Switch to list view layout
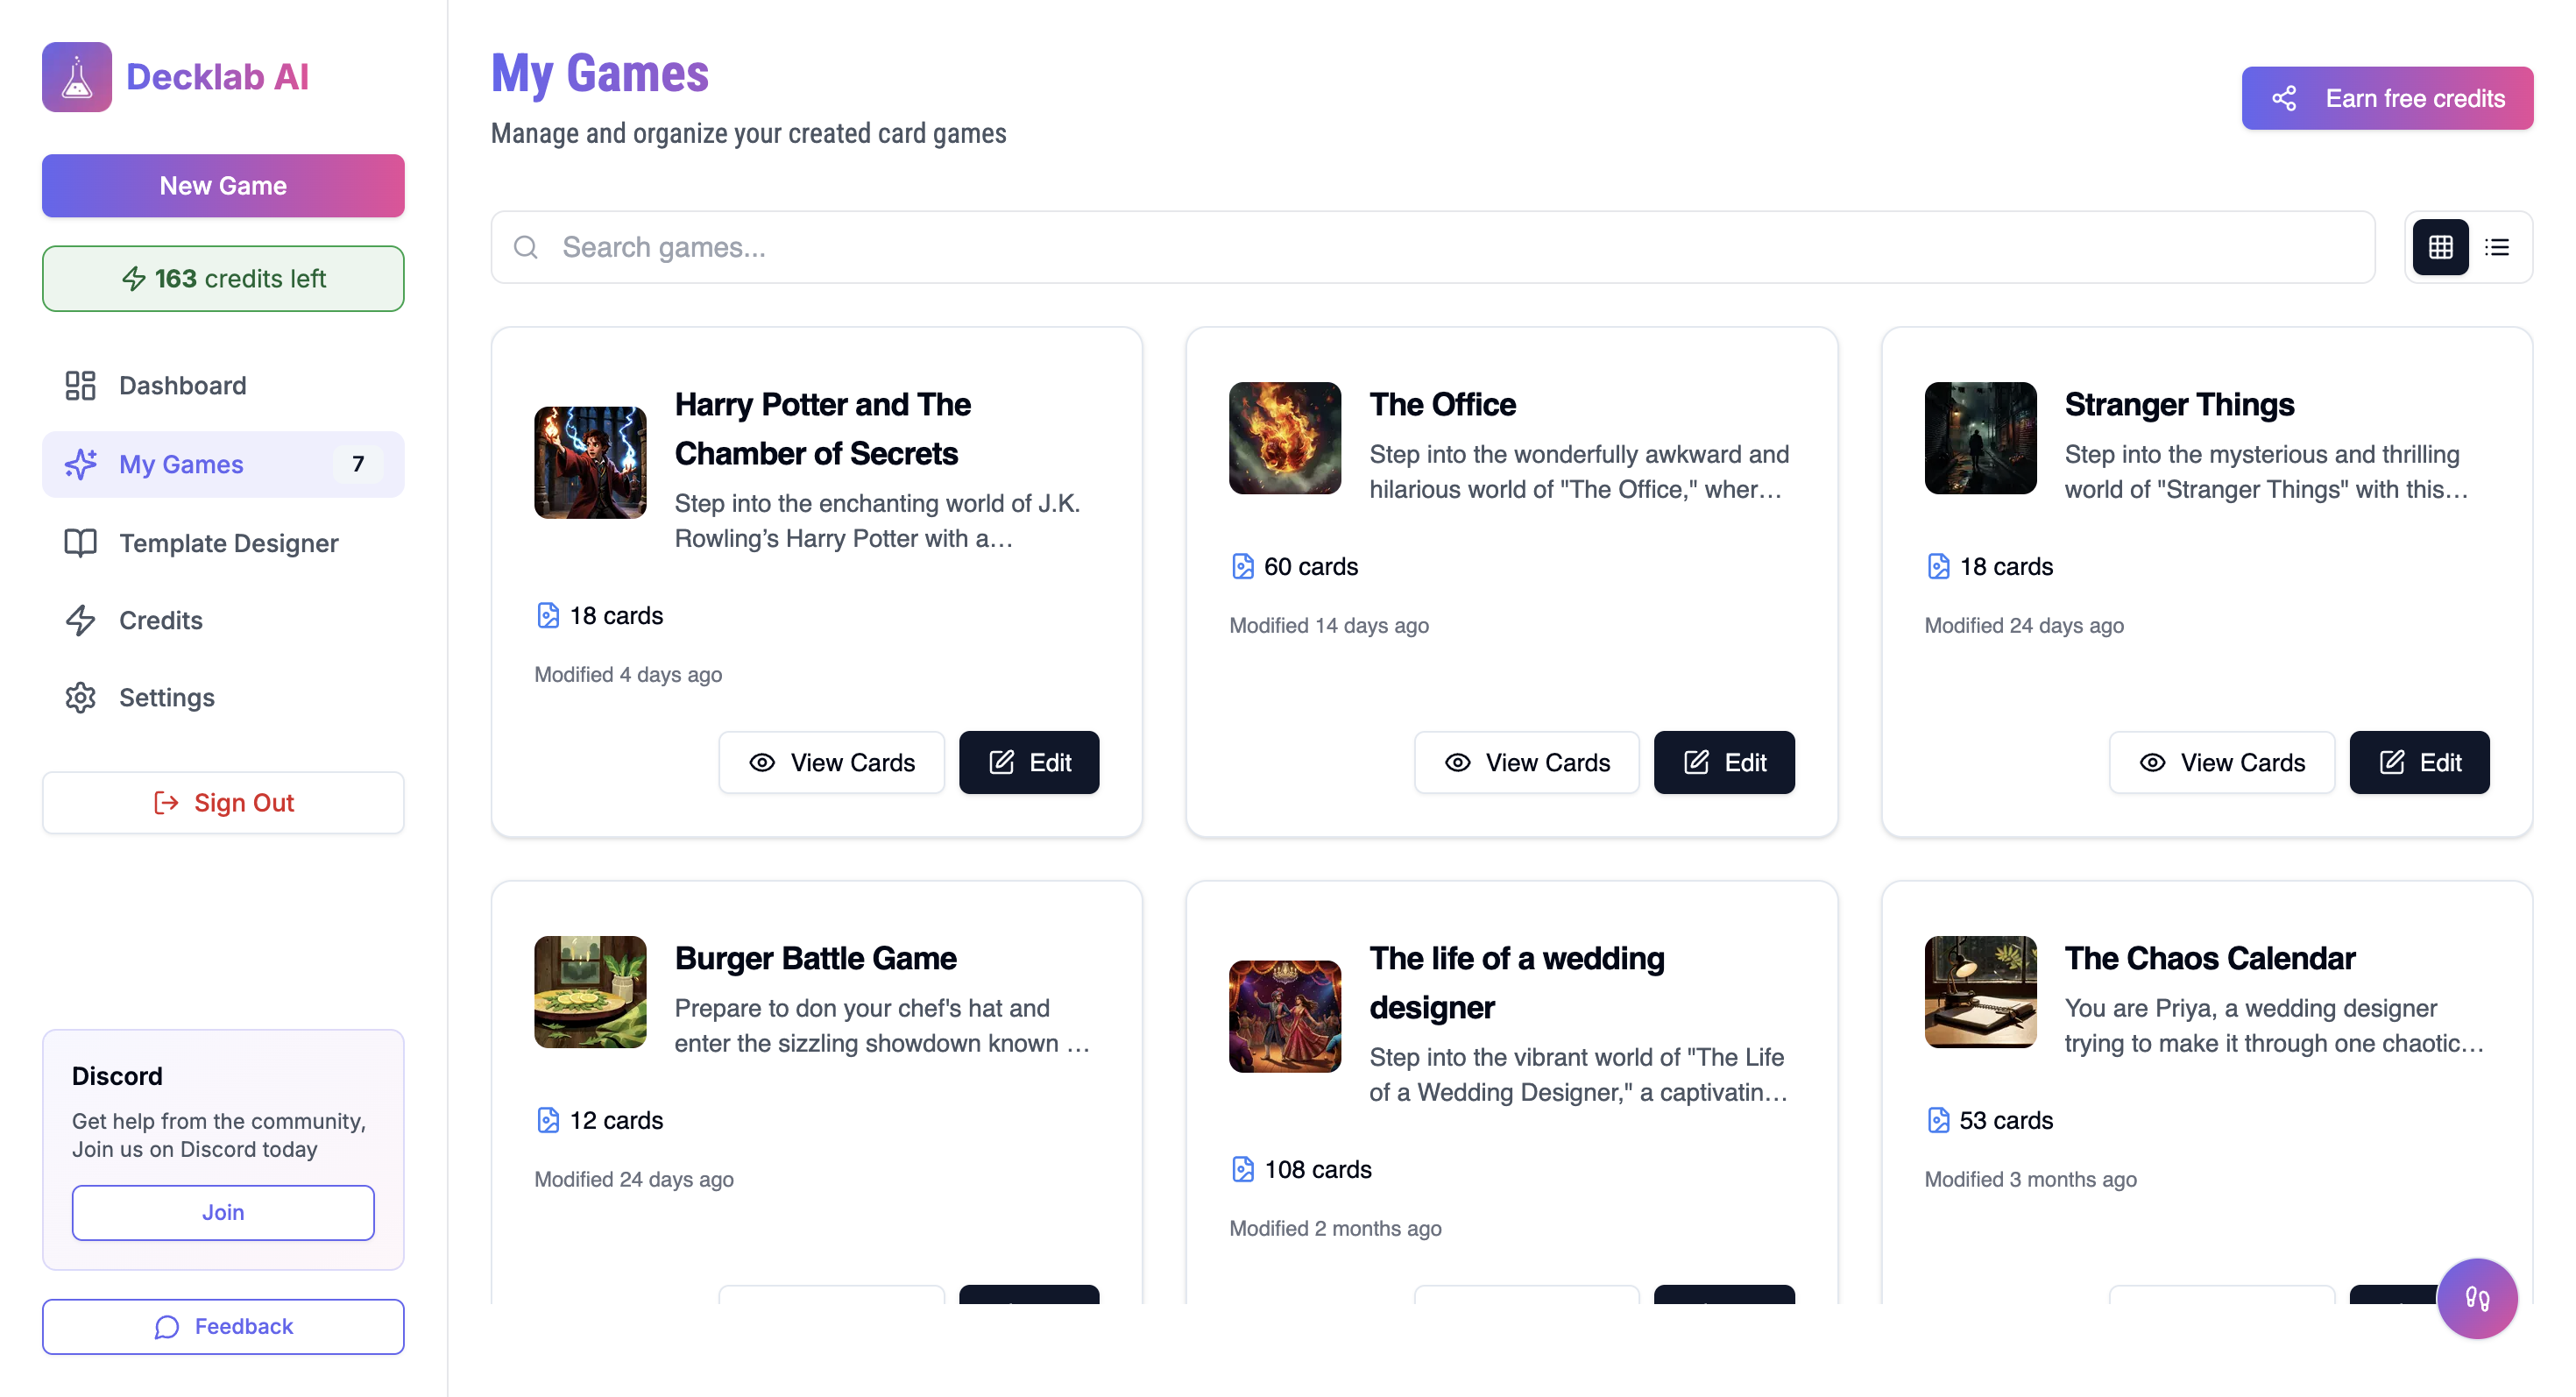Screen dimensions: 2576x1397 click(2498, 247)
